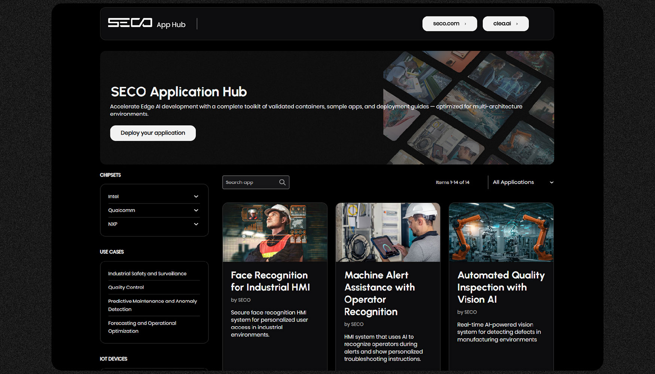Image resolution: width=655 pixels, height=374 pixels.
Task: Click the arrow icon on seco.com button
Action: click(465, 23)
